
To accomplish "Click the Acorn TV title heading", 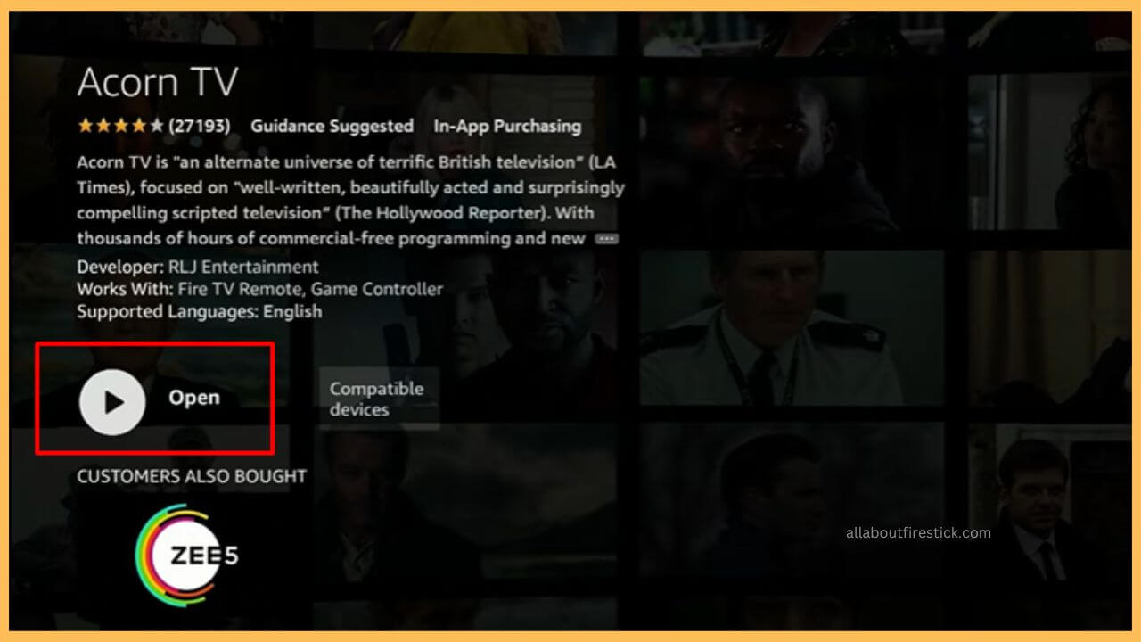I will pyautogui.click(x=158, y=81).
